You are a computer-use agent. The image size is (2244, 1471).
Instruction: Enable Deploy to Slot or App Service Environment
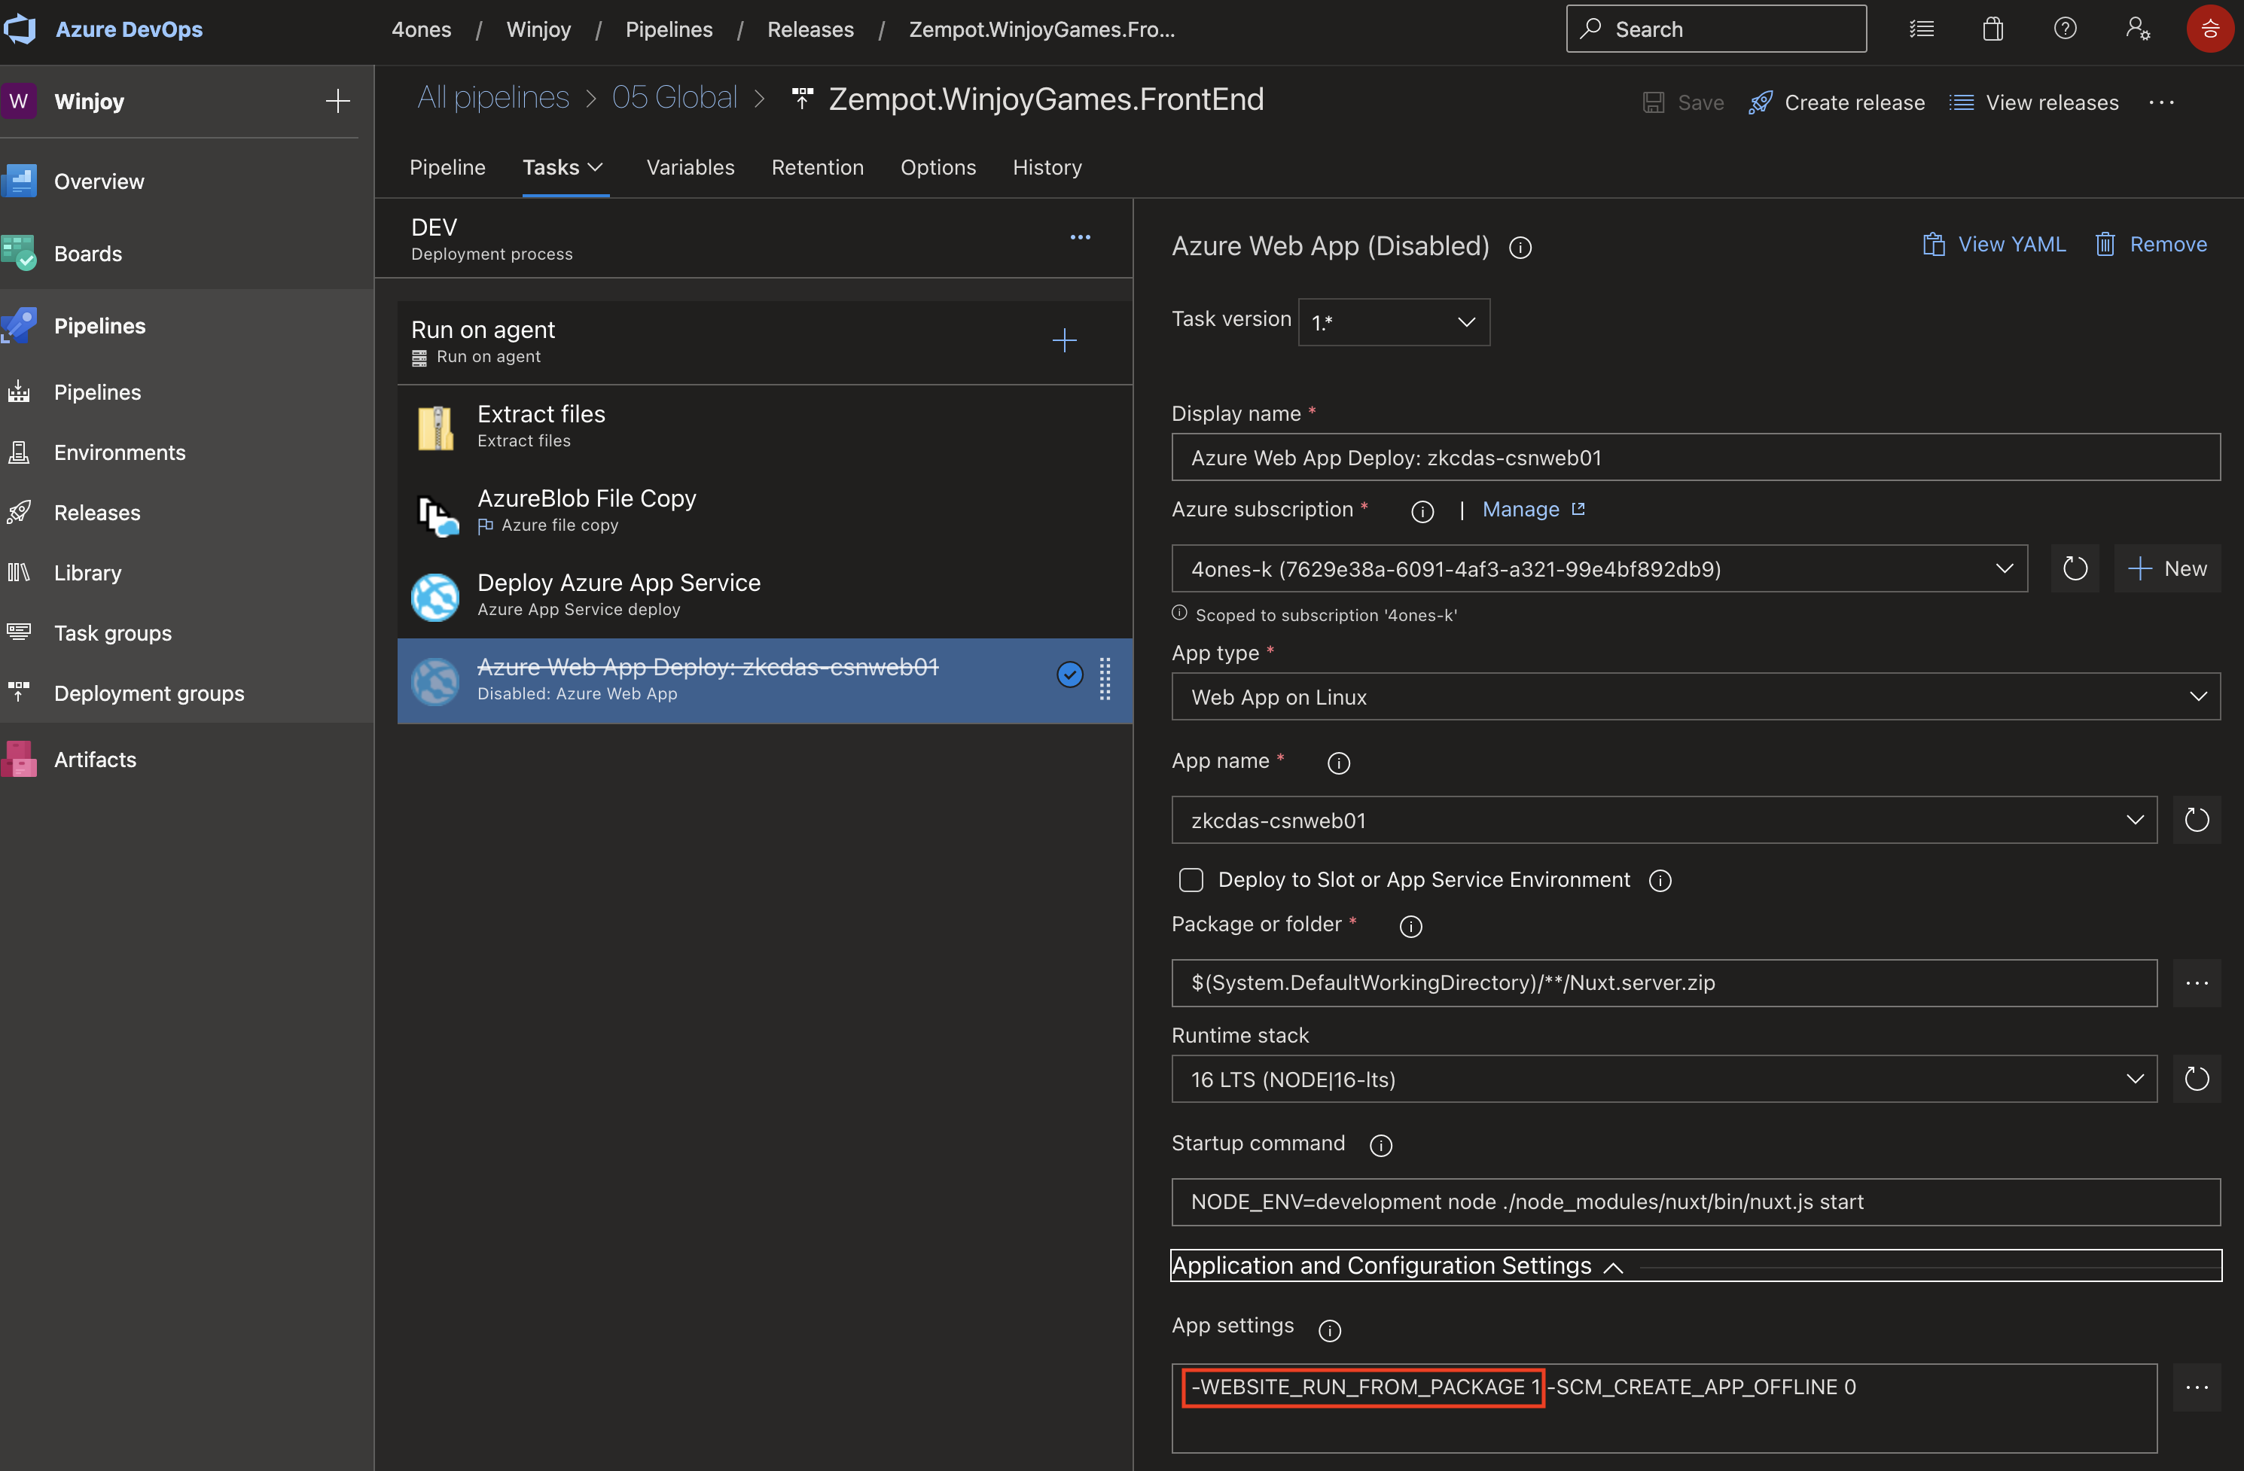1191,880
